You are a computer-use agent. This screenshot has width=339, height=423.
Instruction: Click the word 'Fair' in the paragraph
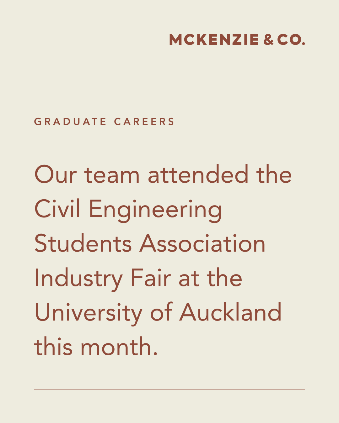click(x=151, y=278)
